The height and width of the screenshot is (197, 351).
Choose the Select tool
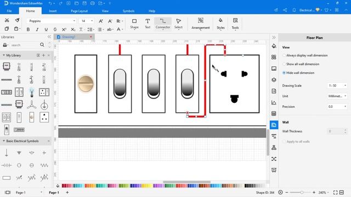click(x=178, y=24)
